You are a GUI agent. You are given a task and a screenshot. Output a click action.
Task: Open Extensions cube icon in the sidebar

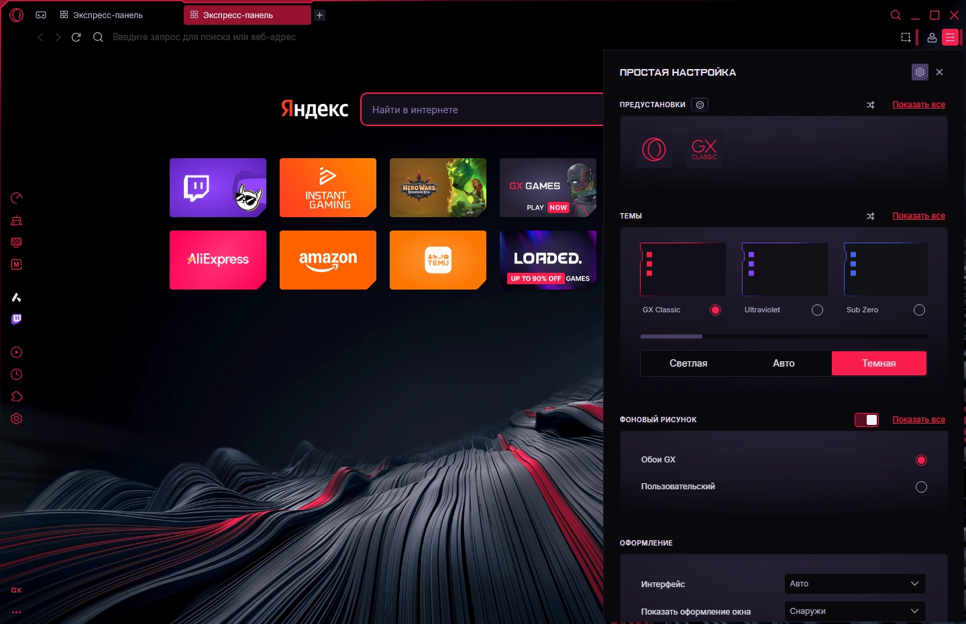click(x=17, y=396)
